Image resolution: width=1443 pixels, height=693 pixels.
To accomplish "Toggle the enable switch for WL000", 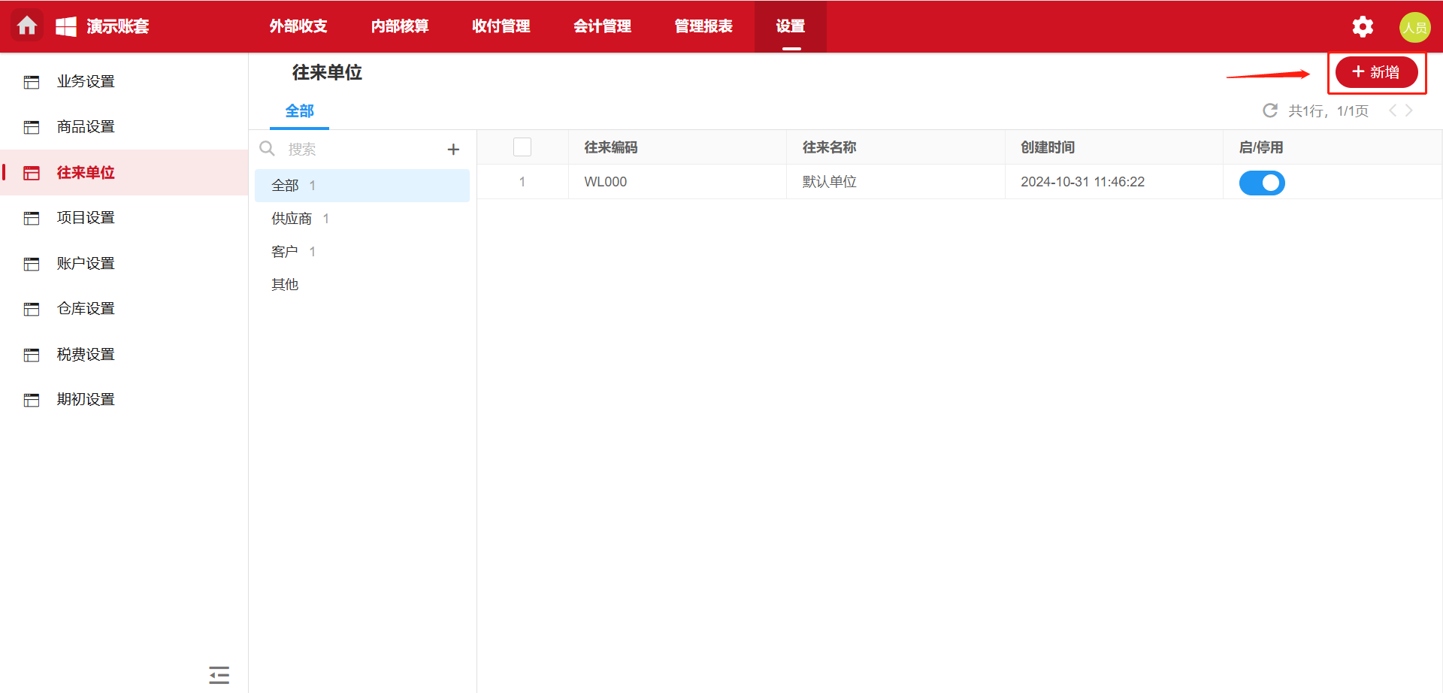I will [x=1261, y=183].
